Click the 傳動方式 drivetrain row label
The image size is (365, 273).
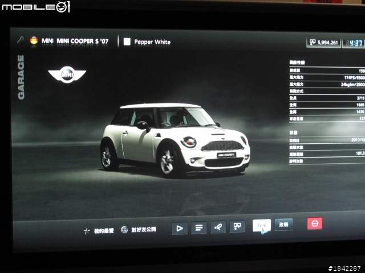[297, 91]
